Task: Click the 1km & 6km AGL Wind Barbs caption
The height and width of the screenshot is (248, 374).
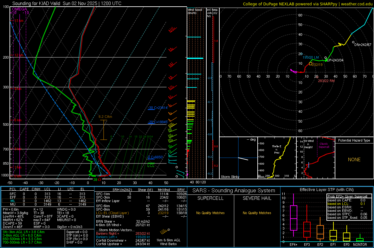Action: tap(168, 242)
